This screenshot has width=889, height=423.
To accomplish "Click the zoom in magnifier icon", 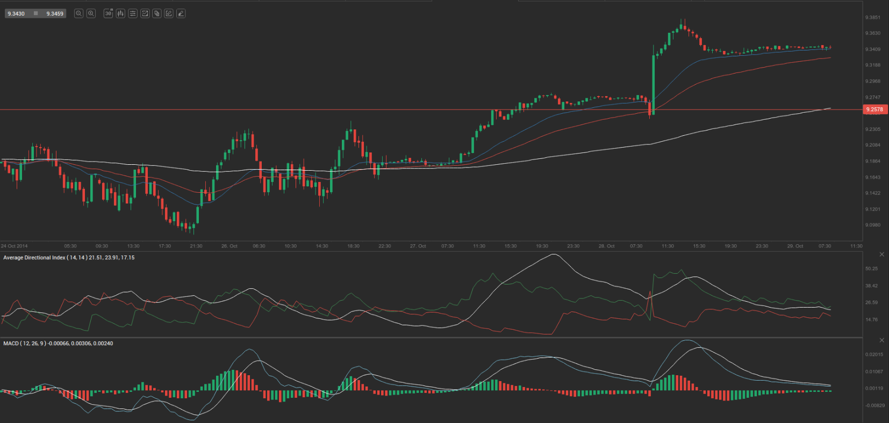I will 91,13.
